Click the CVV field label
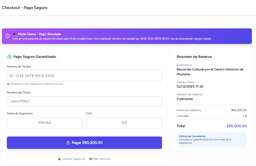This screenshot has width=256, height=166. (89, 114)
